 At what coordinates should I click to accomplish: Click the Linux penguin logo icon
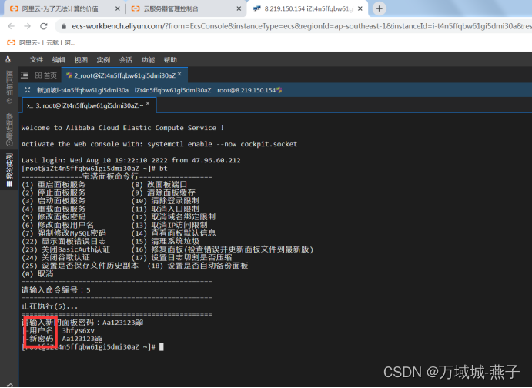click(x=8, y=60)
